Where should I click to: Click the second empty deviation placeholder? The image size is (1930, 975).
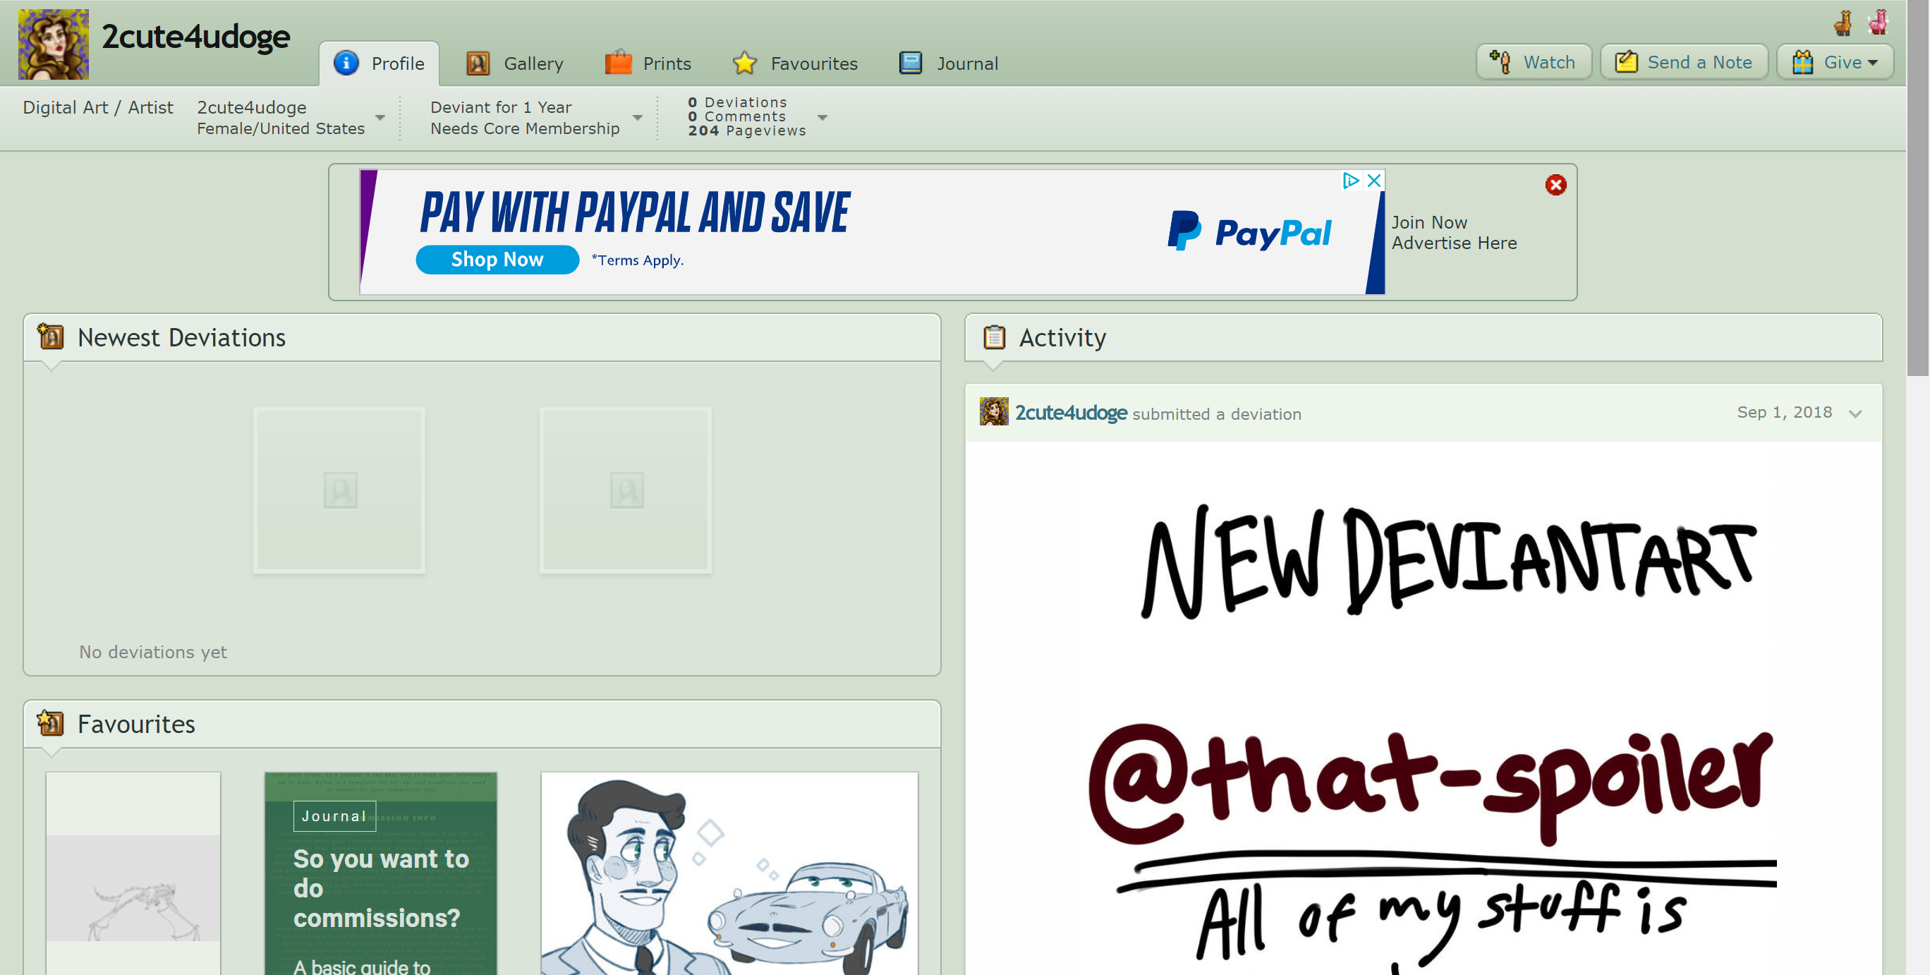click(626, 491)
